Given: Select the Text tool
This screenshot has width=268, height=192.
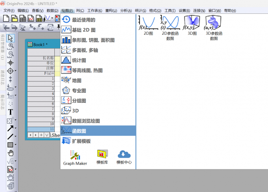Looking at the screenshot, I should 10,112.
